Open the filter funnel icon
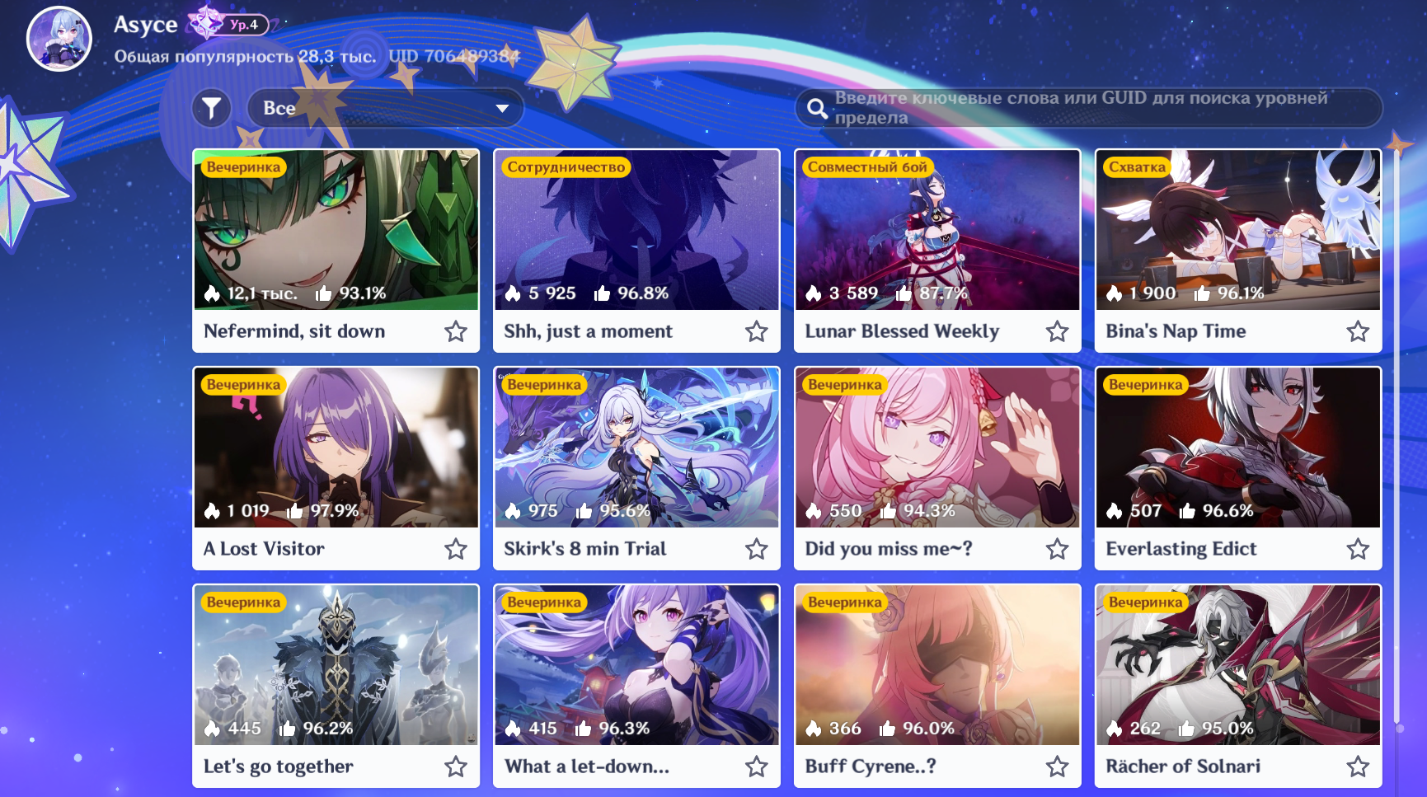 (212, 108)
